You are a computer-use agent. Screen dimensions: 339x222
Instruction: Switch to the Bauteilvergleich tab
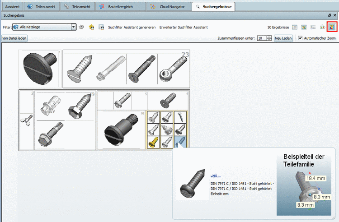click(x=120, y=7)
